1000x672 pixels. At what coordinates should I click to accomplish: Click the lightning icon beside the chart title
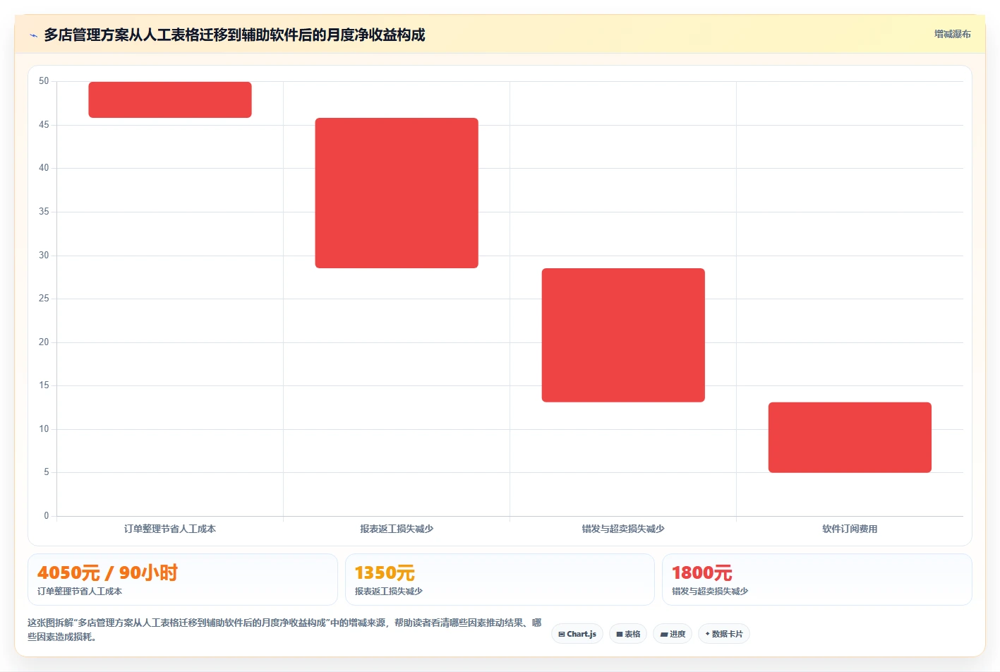pos(33,35)
